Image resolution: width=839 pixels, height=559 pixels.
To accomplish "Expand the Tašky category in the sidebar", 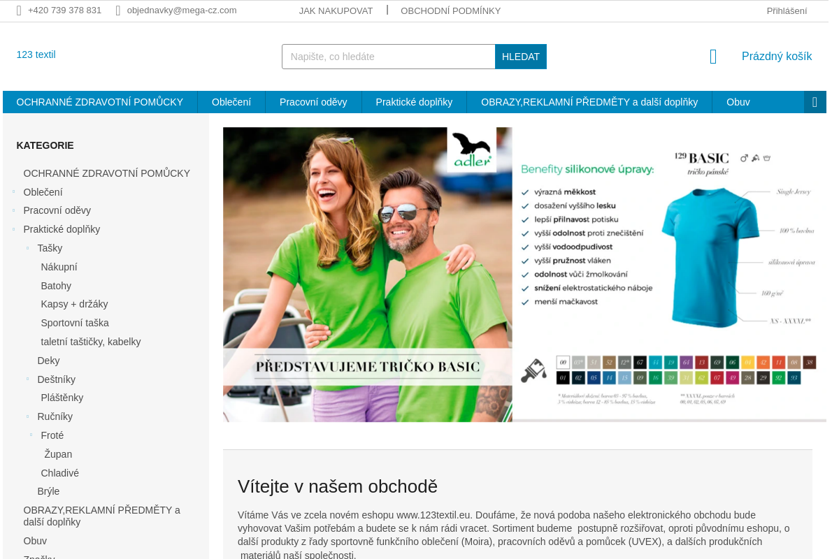I will click(x=28, y=247).
